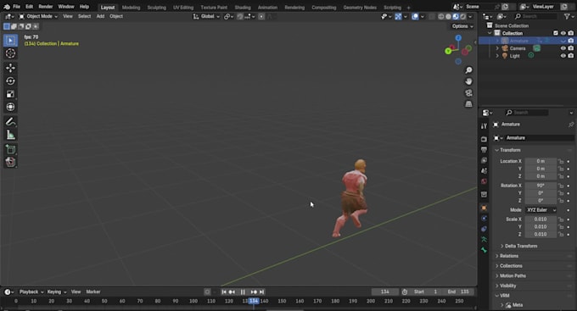Click the zoom view magnifier icon
The width and height of the screenshot is (577, 311).
click(x=468, y=70)
